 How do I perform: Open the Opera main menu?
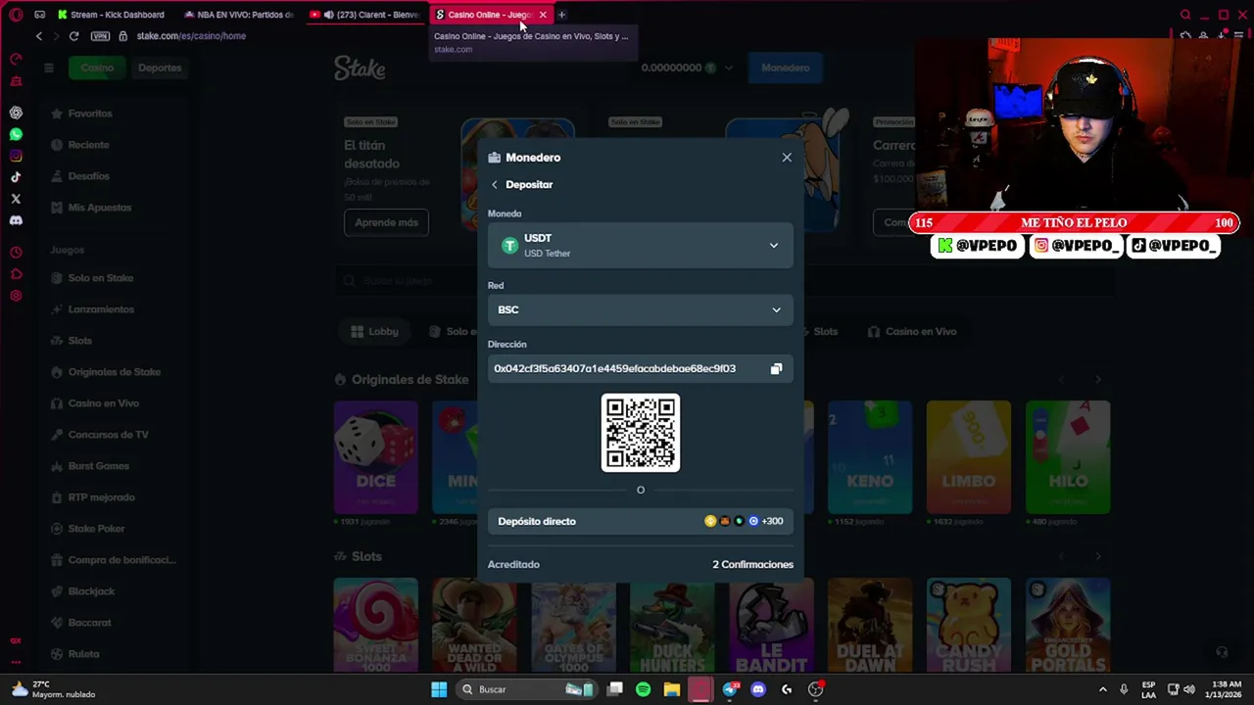point(16,15)
